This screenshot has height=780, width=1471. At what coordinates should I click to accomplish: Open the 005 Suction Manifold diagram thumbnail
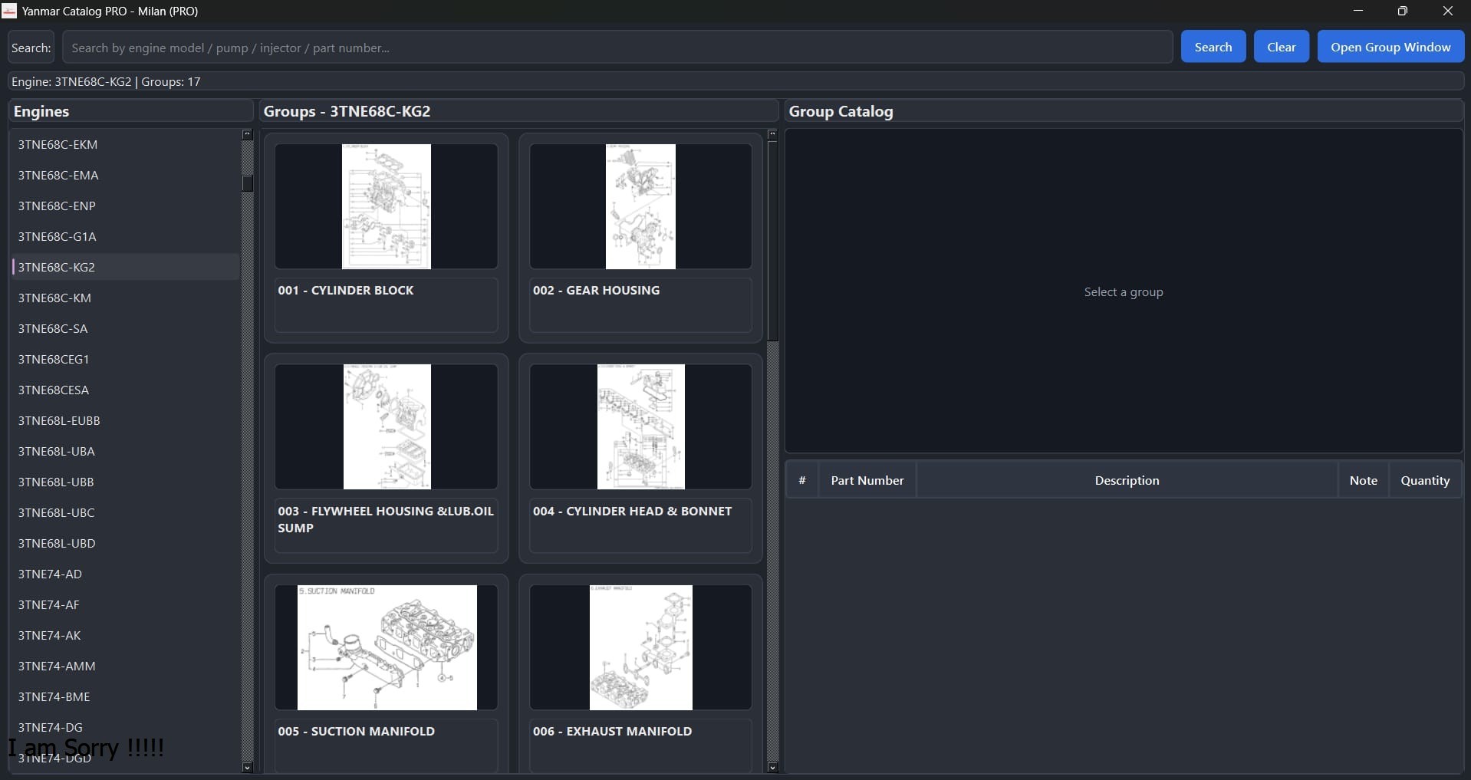[x=387, y=647]
